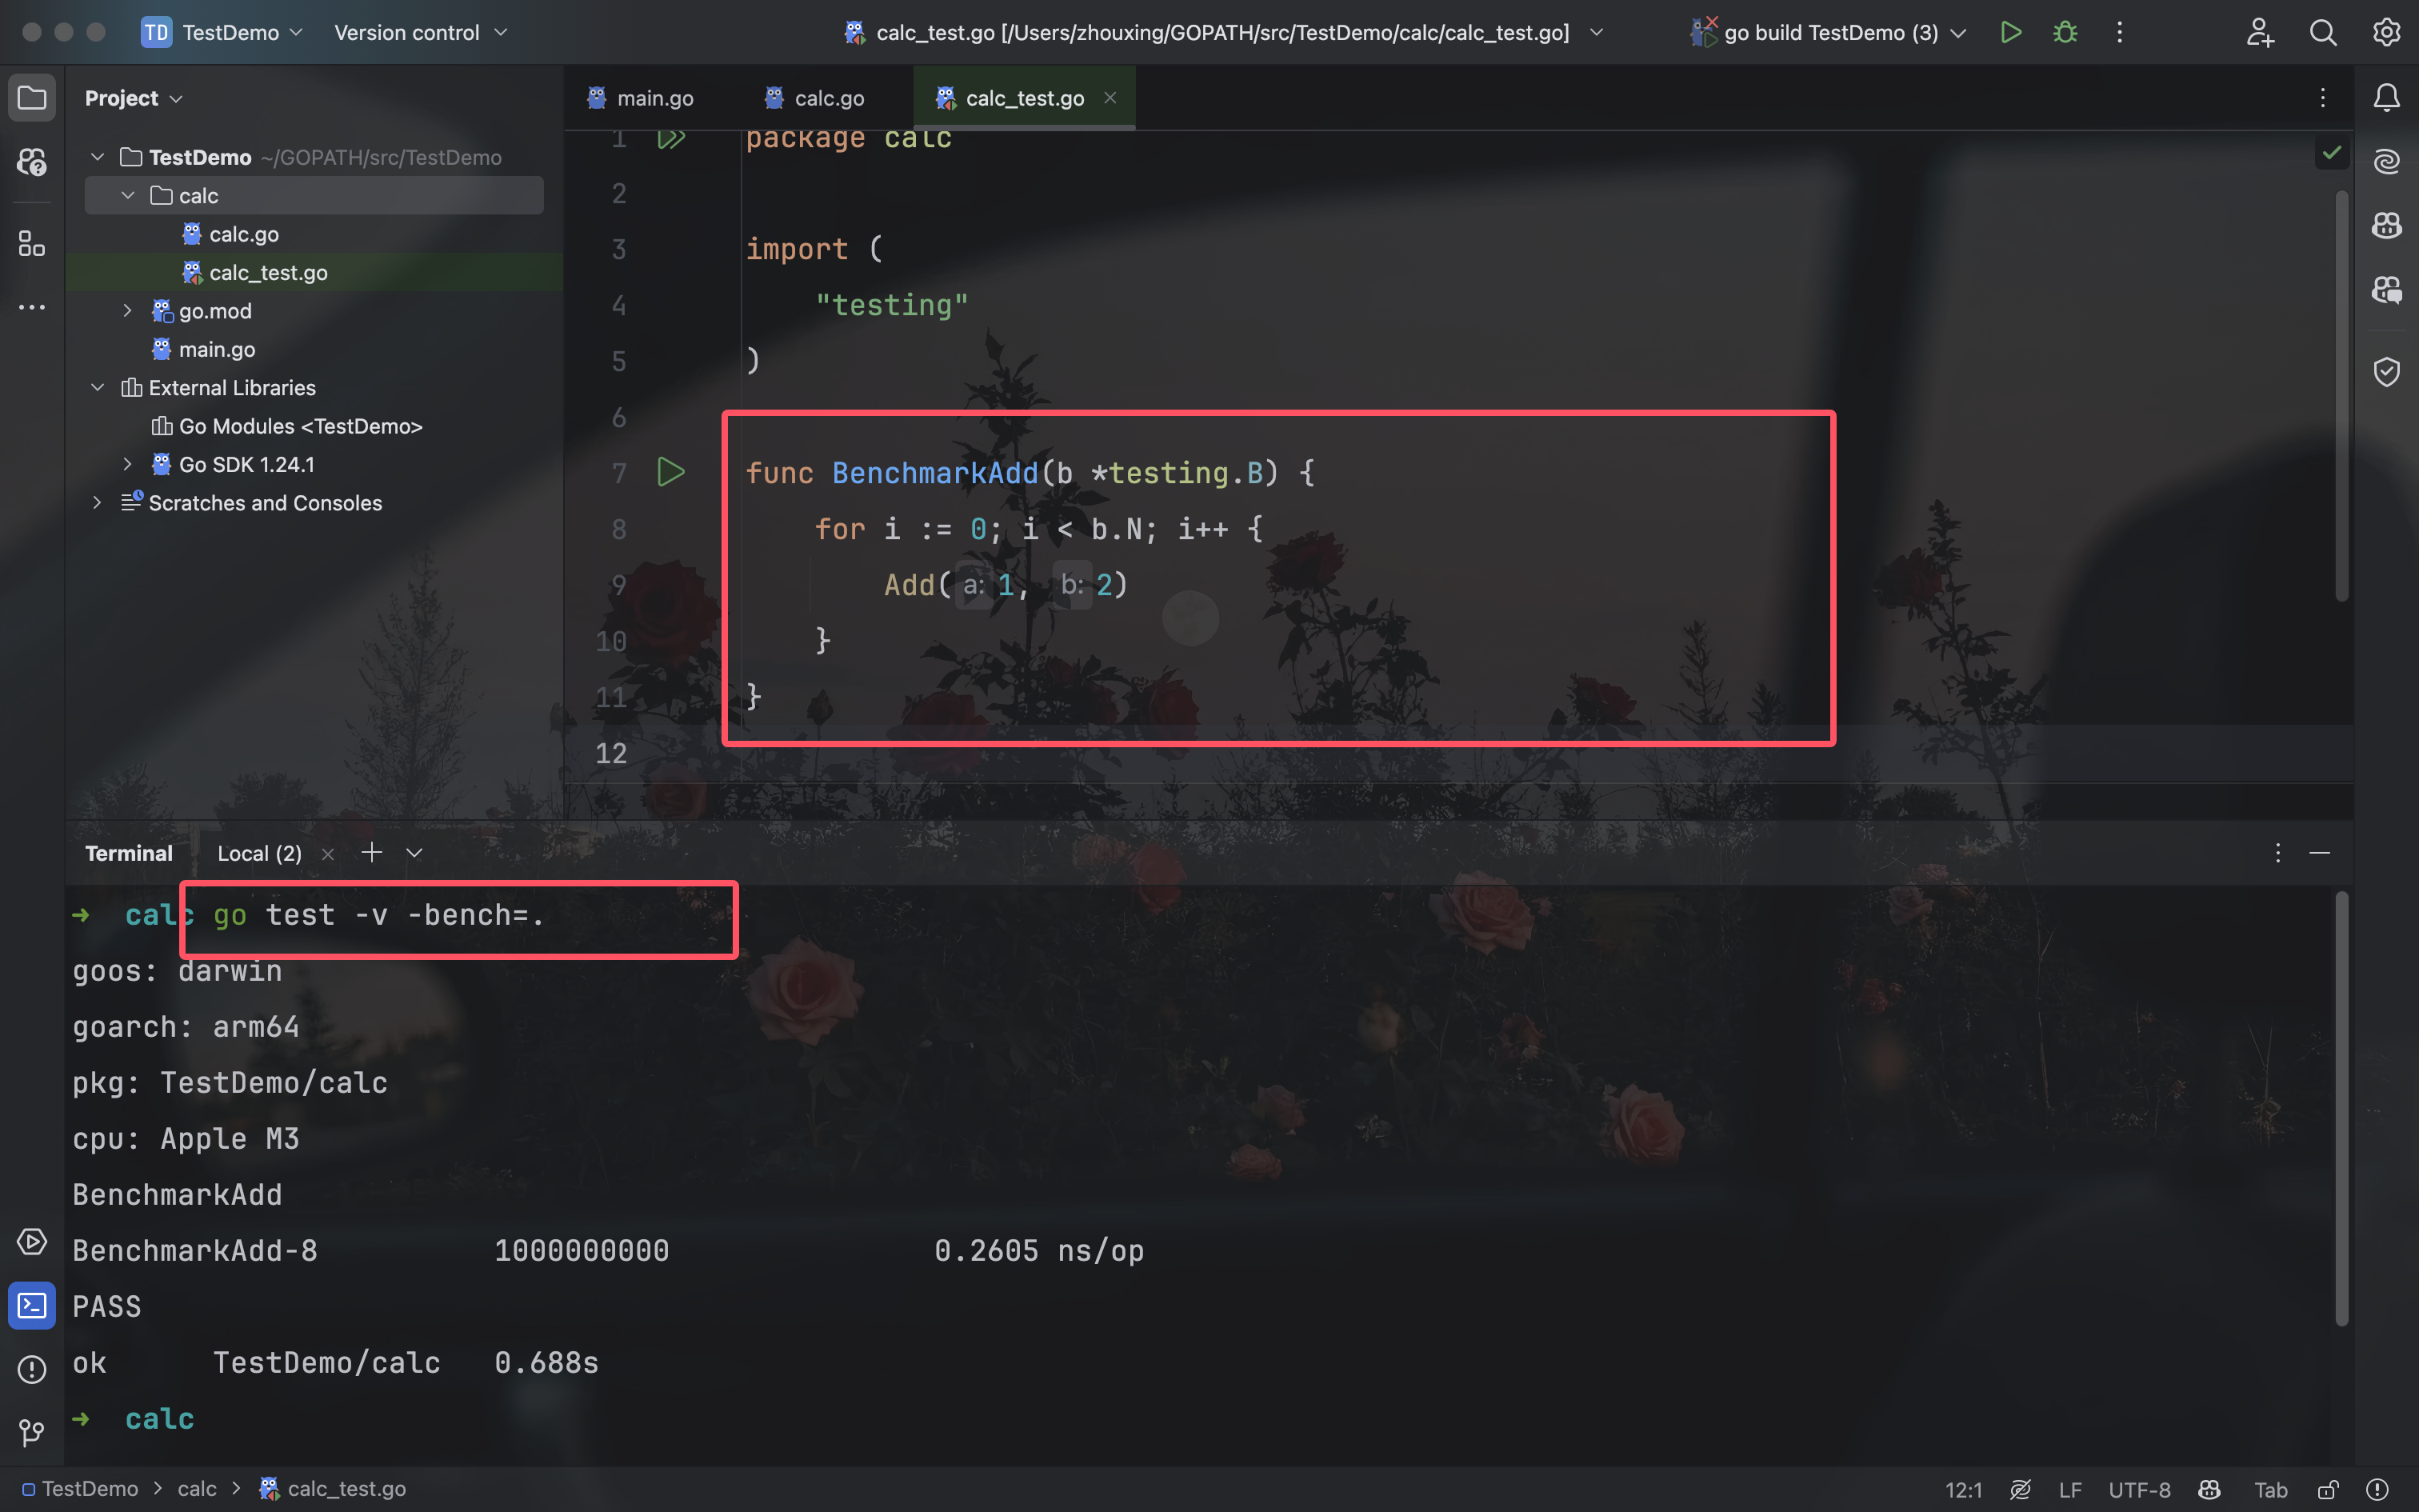Open the Structure tool window icon
2419x1512 pixels.
pyautogui.click(x=32, y=244)
